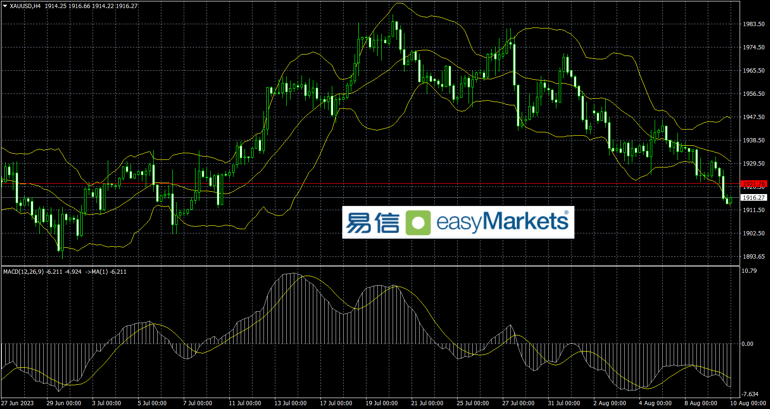Viewport: 770px width, 409px height.
Task: Click the small triangle beside XAUUSD,H4
Action: pos(5,6)
